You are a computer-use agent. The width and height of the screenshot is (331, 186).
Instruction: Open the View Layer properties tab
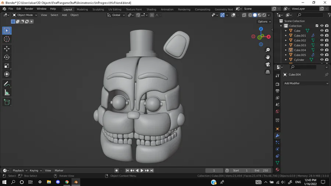coord(277,98)
